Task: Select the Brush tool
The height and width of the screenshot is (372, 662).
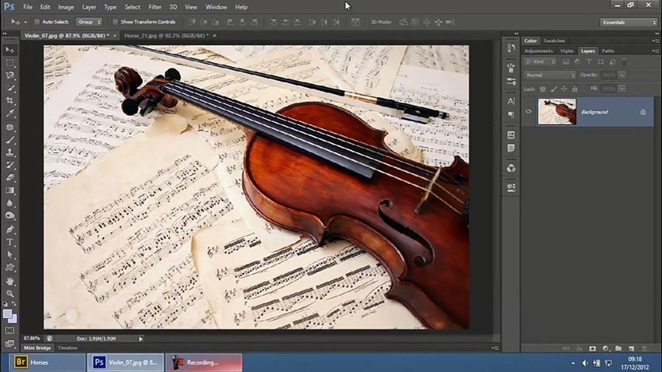Action: tap(10, 140)
